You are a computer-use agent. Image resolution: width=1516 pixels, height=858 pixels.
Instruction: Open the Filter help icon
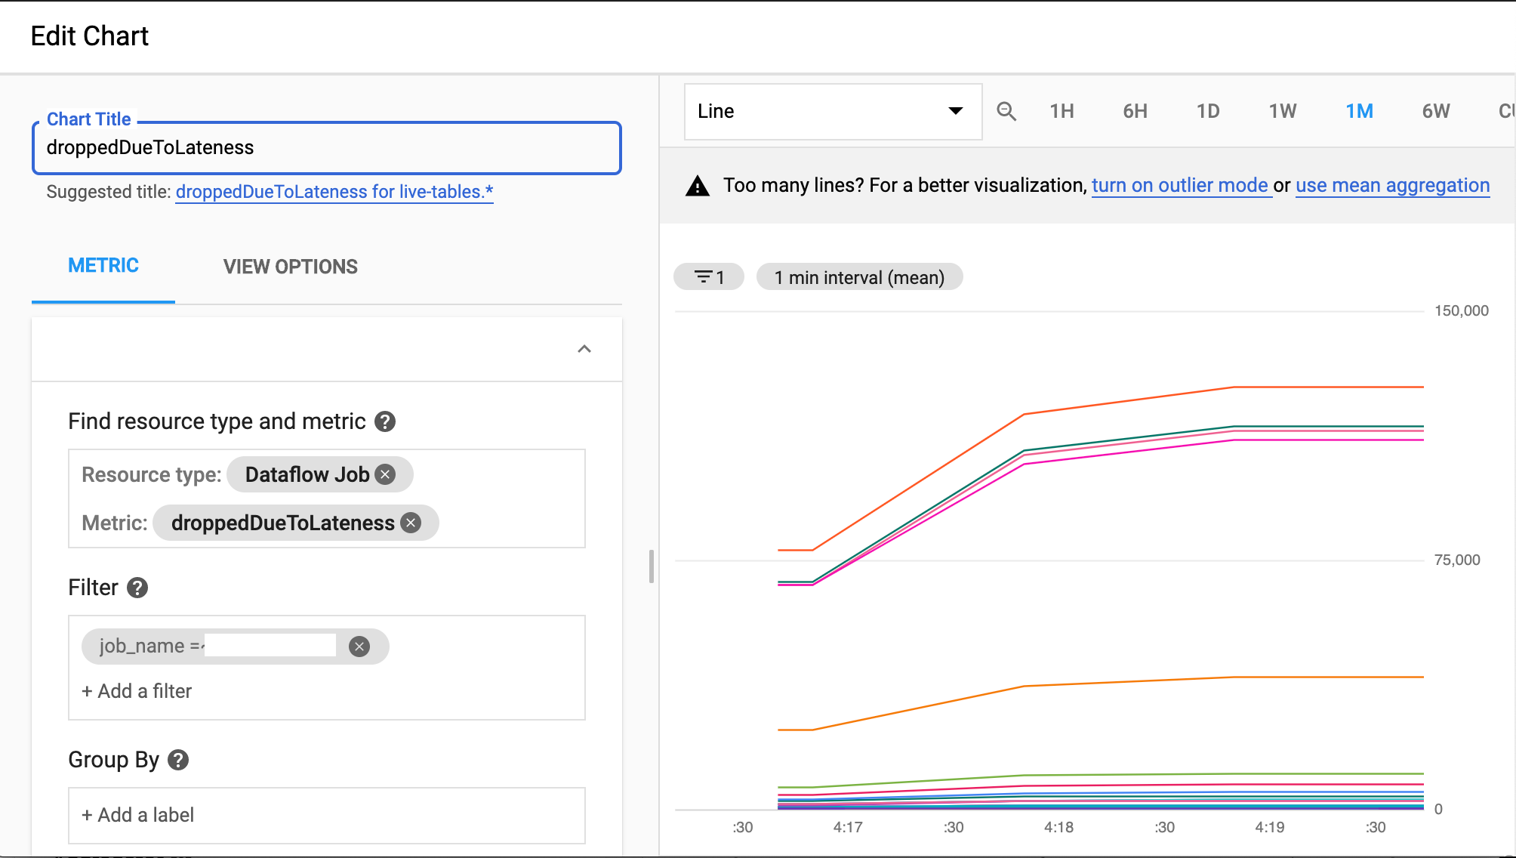point(137,588)
